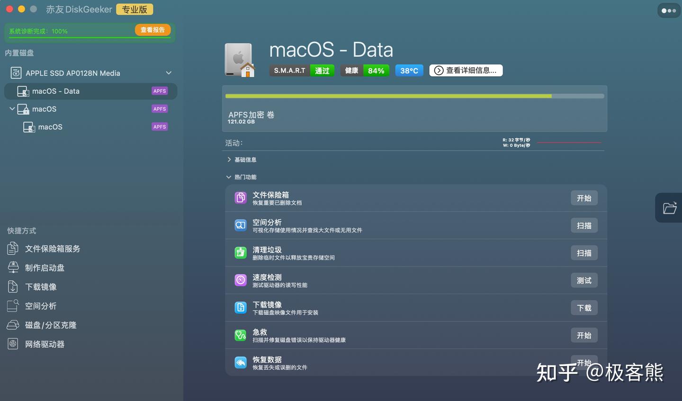This screenshot has width=682, height=401.
Task: Select the nested macOS volume
Action: [91, 127]
